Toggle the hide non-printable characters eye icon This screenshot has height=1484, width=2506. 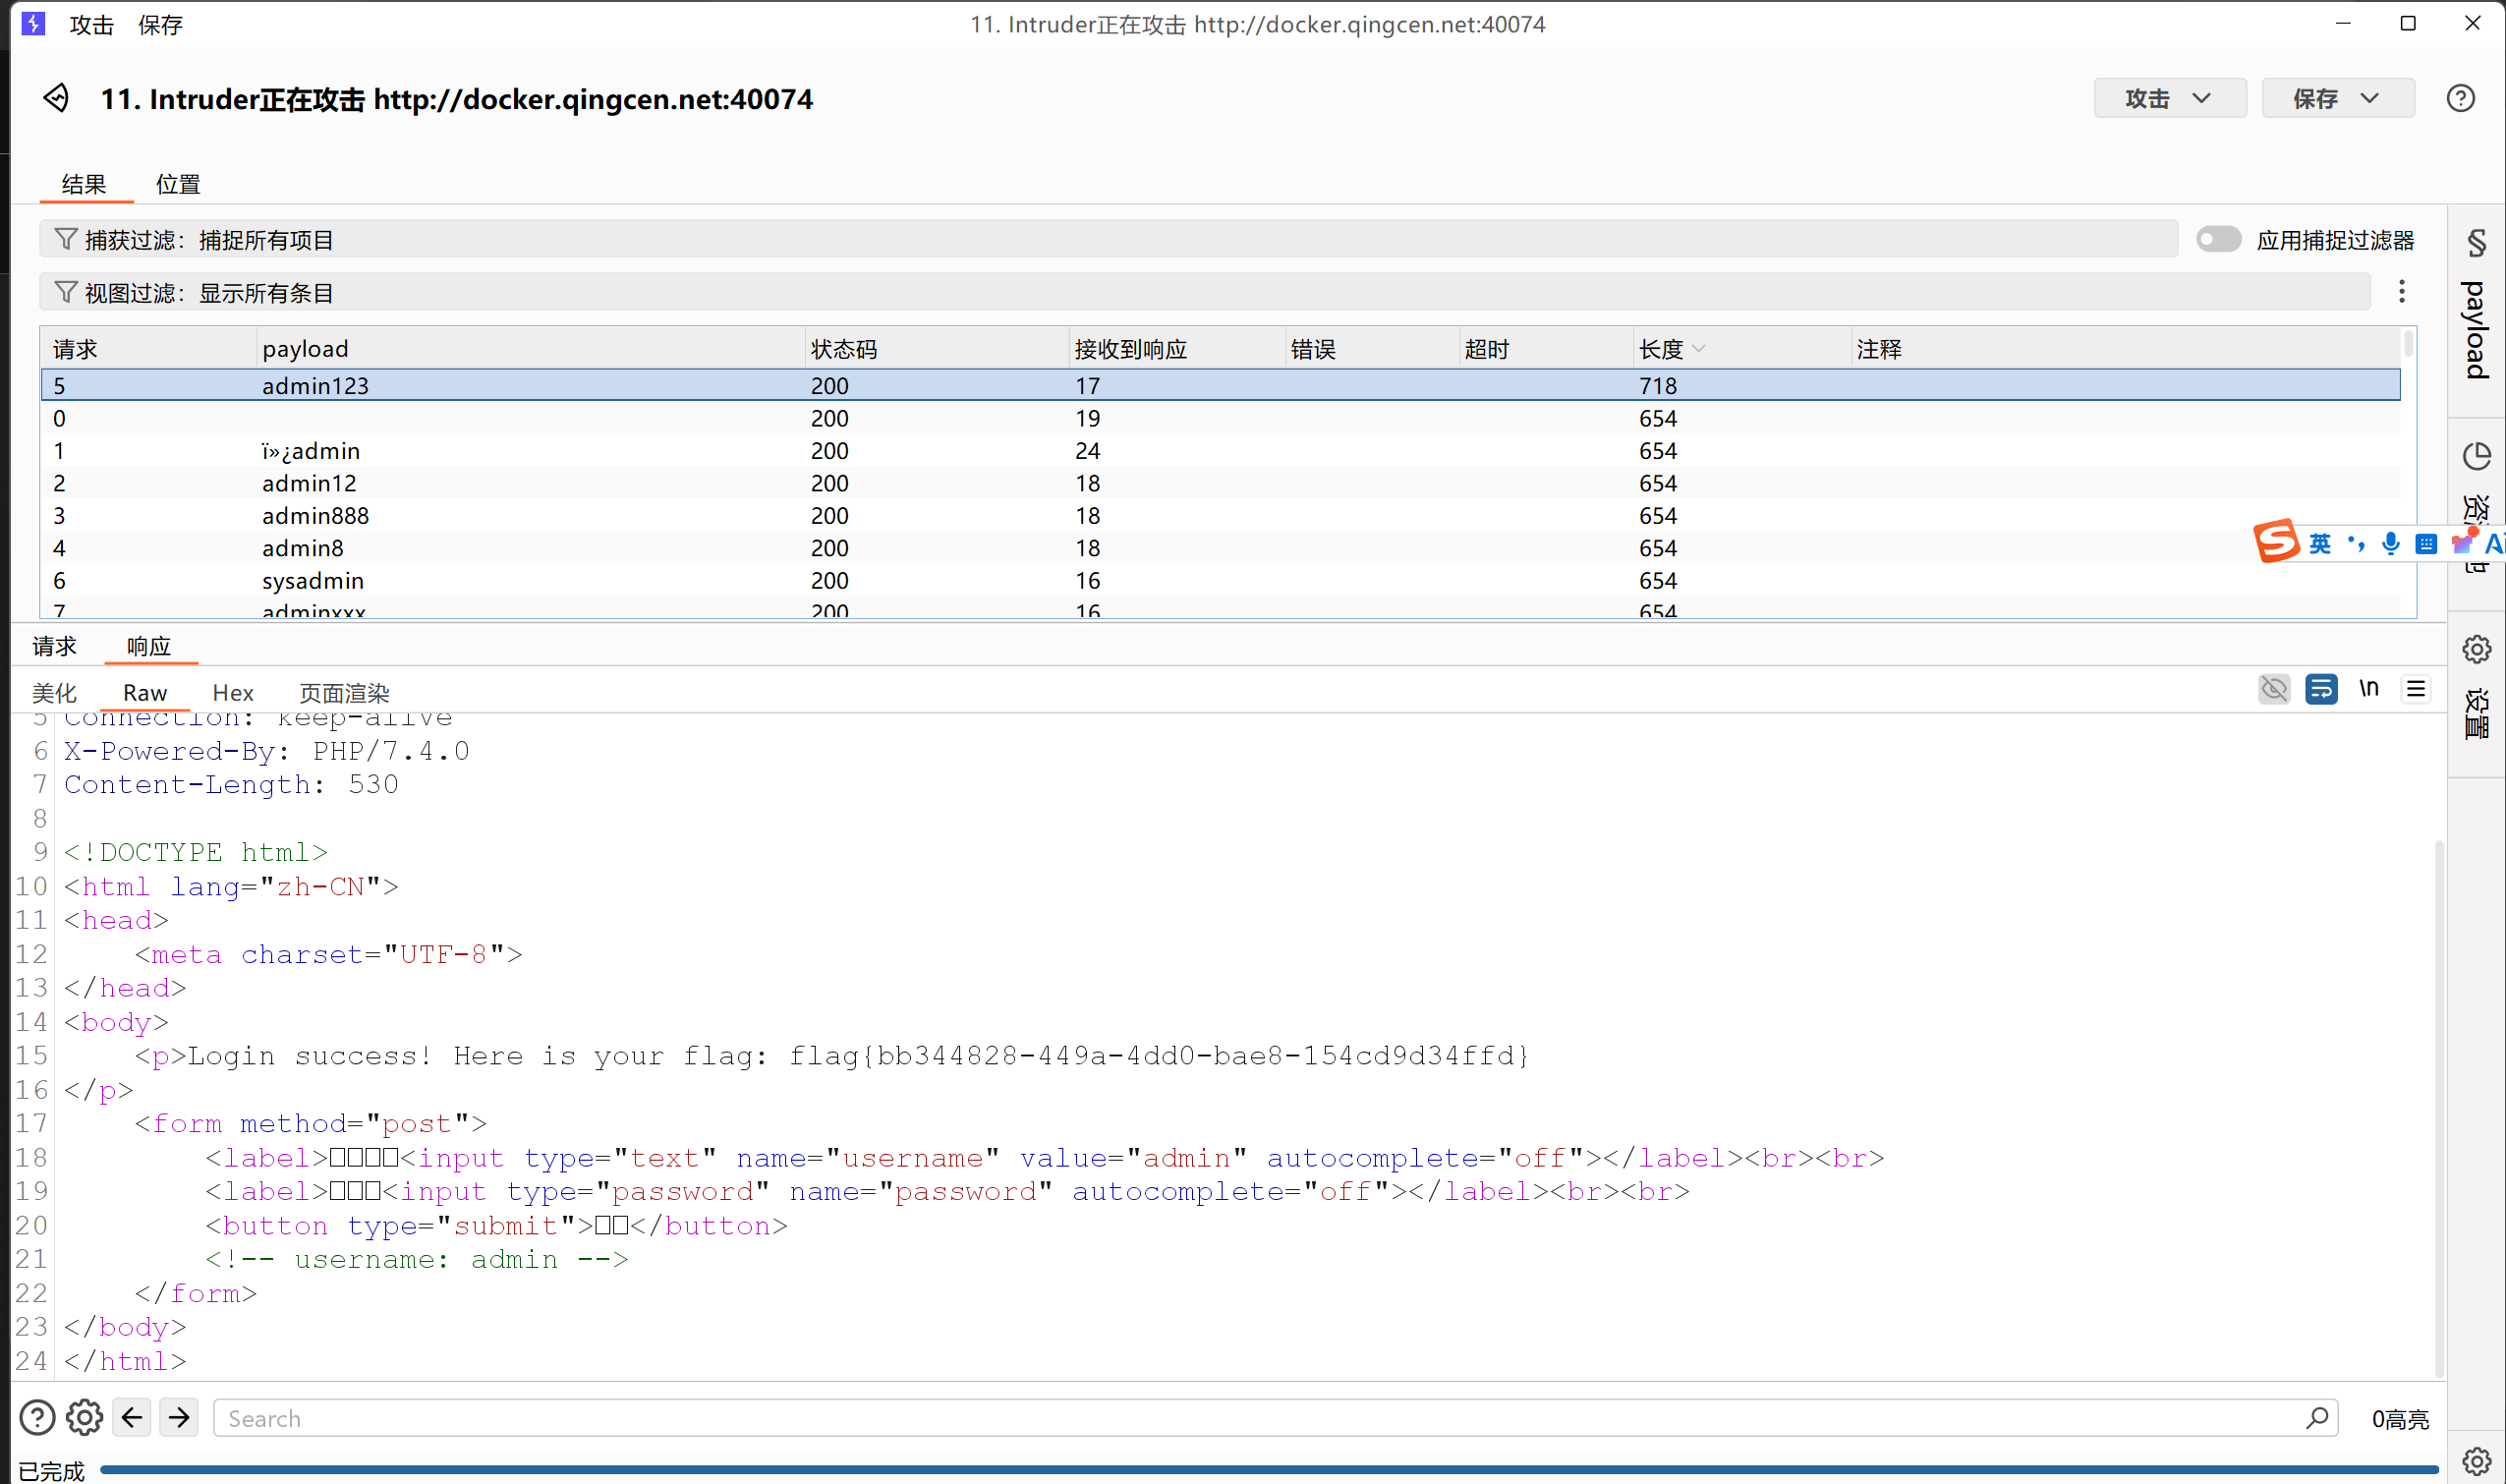click(2273, 689)
